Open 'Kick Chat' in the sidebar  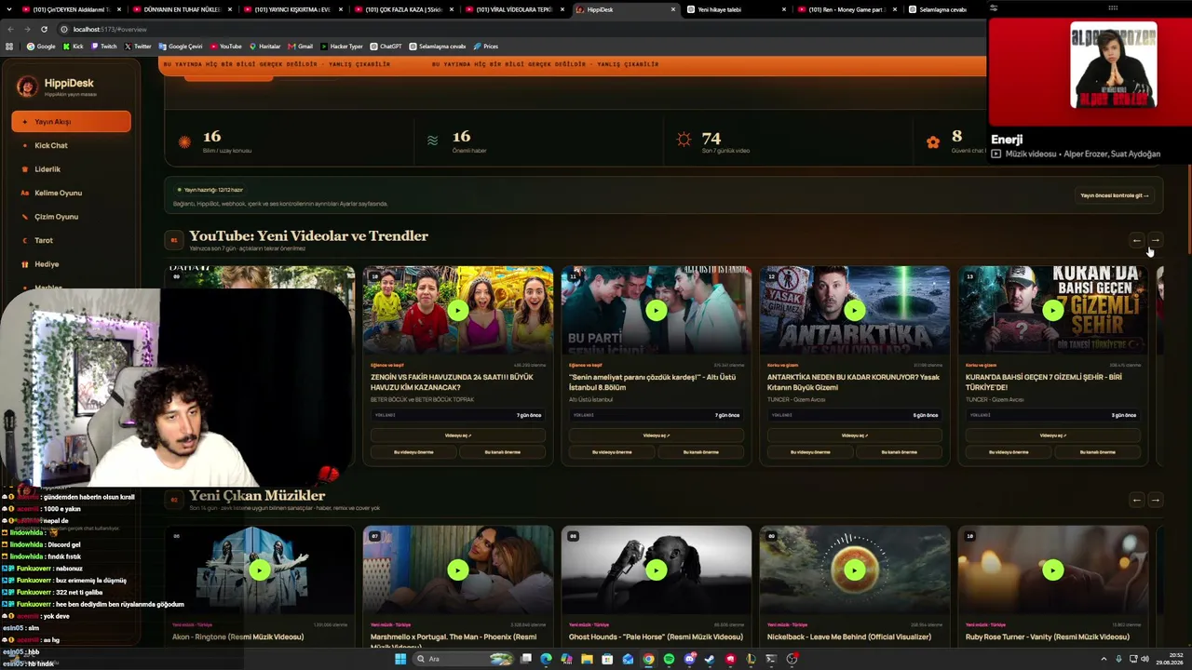(x=71, y=145)
